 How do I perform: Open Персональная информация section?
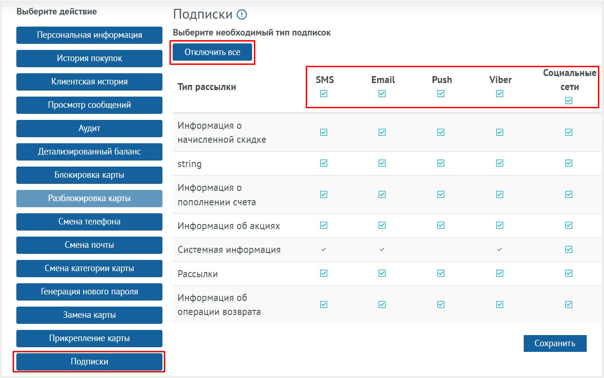pos(90,35)
